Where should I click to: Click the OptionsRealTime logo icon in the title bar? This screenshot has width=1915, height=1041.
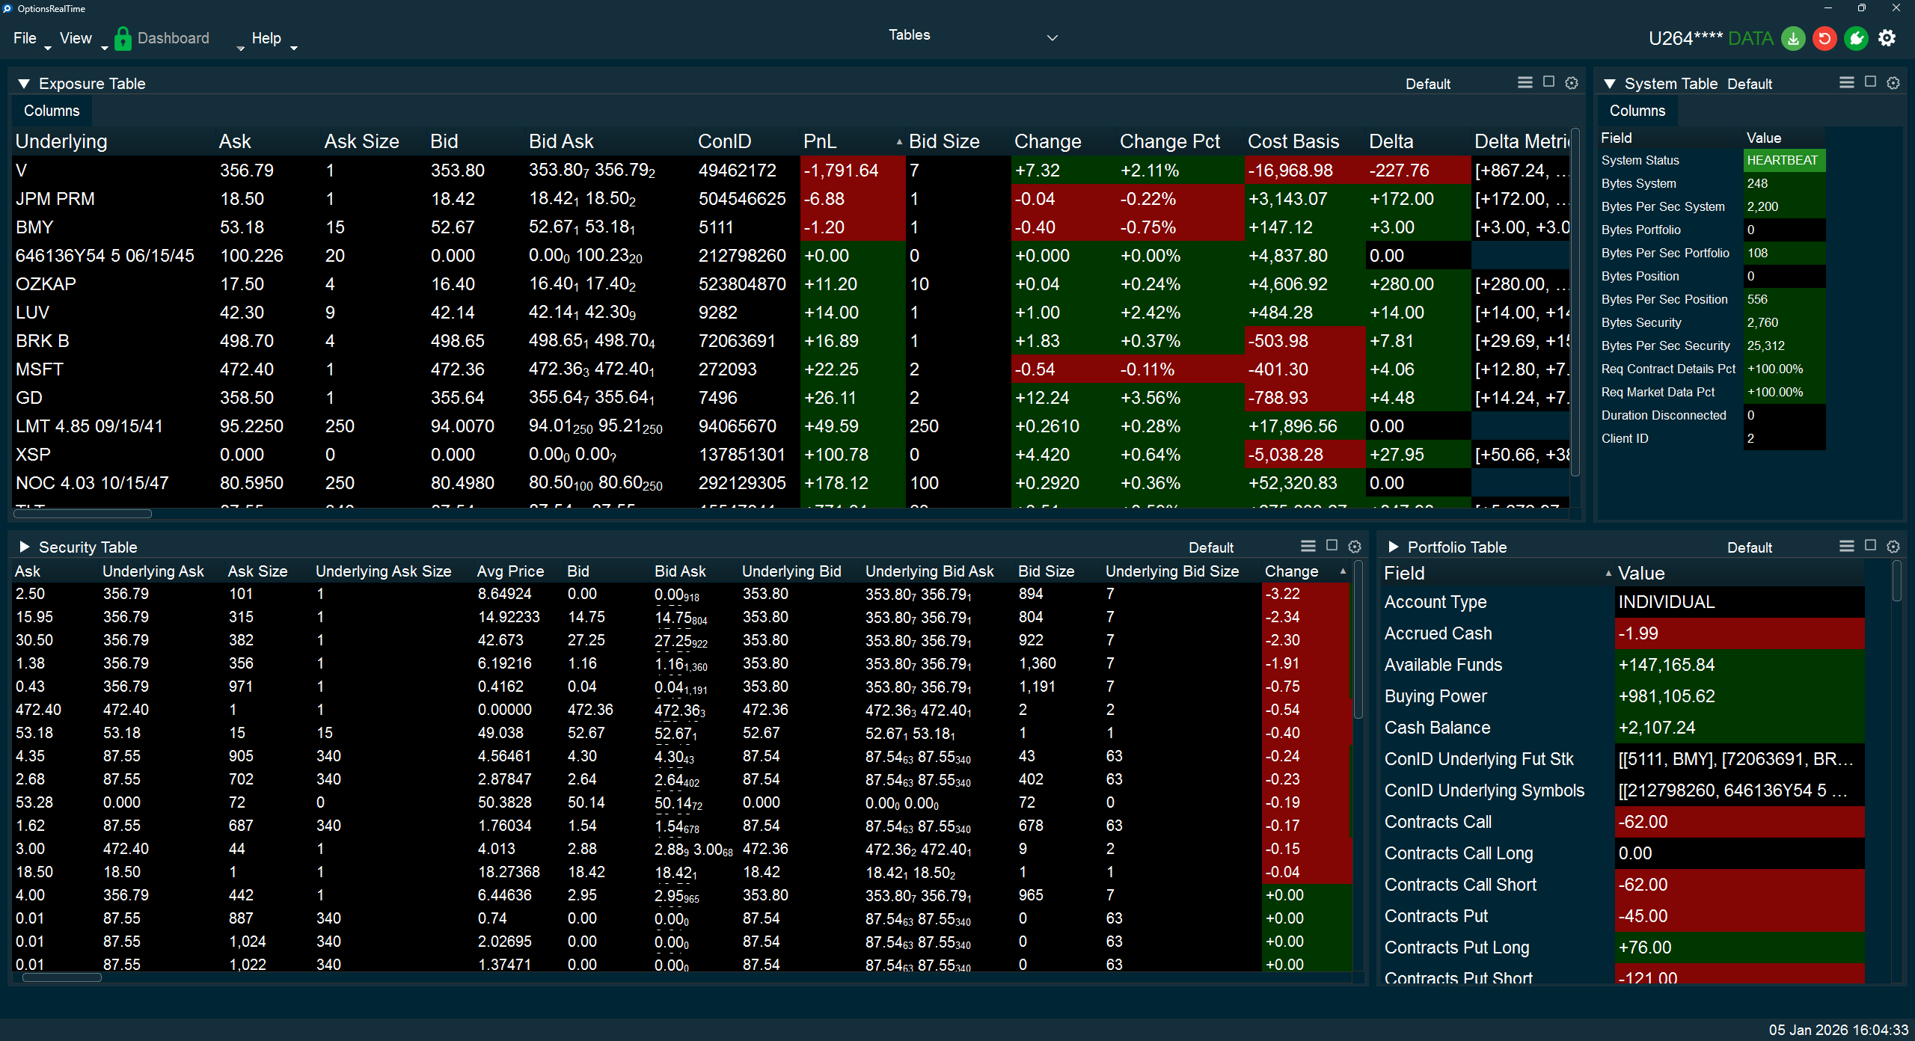pyautogui.click(x=9, y=8)
